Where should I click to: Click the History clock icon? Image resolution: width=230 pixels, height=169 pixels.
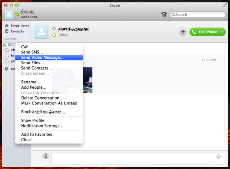[x=6, y=69]
